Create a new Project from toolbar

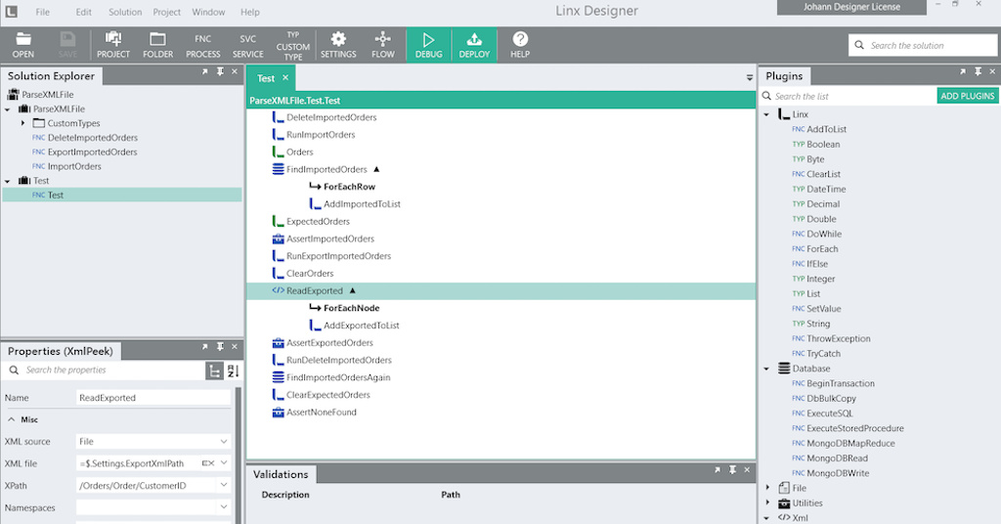[x=113, y=40]
